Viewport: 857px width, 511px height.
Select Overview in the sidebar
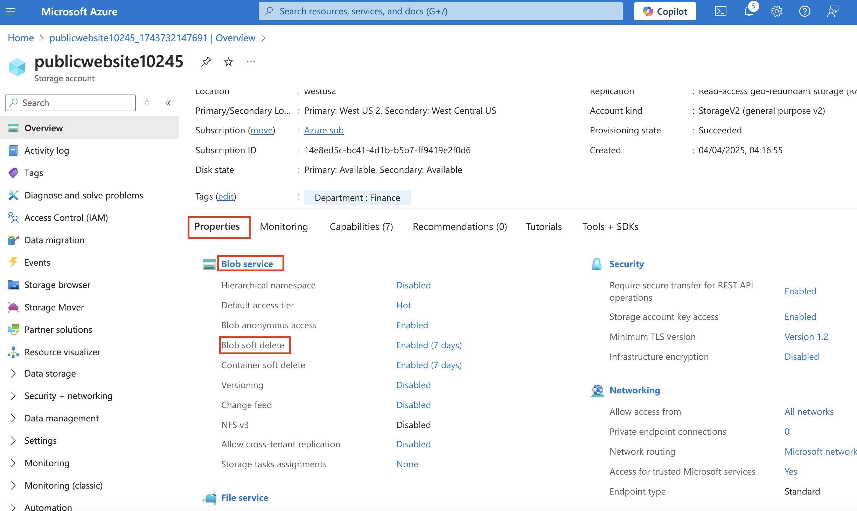tap(90, 128)
